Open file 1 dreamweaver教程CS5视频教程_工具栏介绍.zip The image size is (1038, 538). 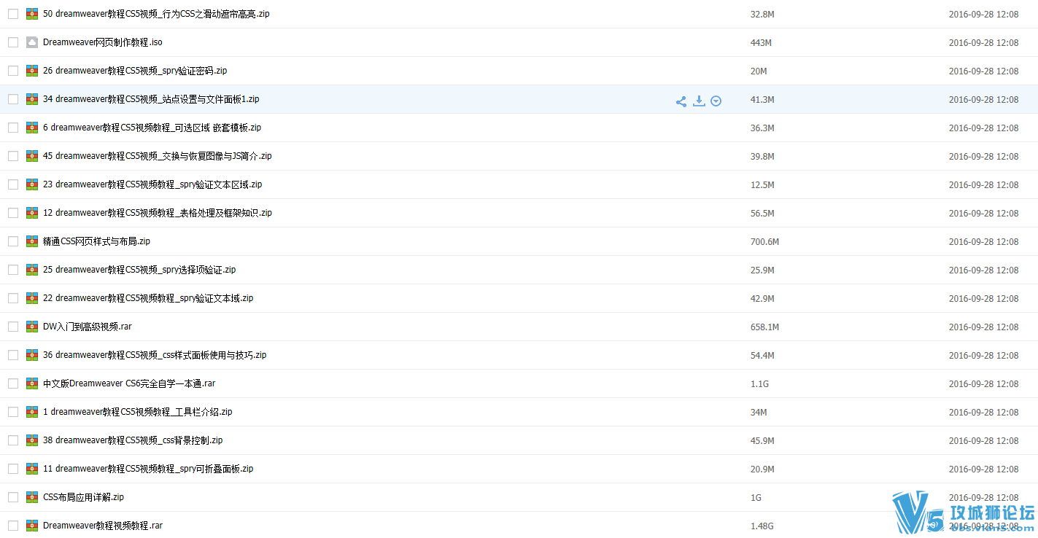[138, 412]
